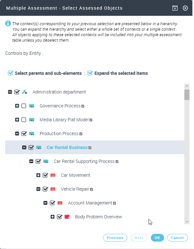Image resolution: width=194 pixels, height=249 pixels.
Task: Select Vehicle Repair tree item
Action: 75,189
